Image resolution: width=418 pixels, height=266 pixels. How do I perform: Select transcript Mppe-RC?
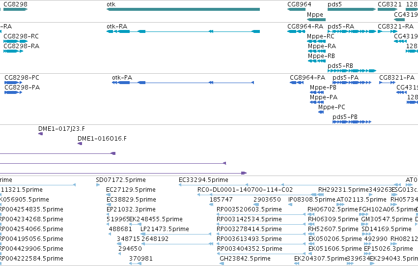point(316,41)
